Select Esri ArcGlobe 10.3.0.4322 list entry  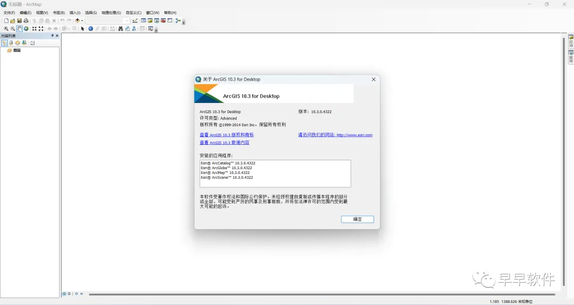[226, 168]
